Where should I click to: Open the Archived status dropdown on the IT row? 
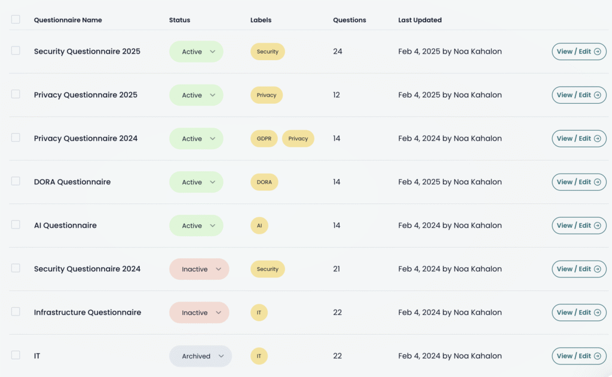tap(200, 356)
